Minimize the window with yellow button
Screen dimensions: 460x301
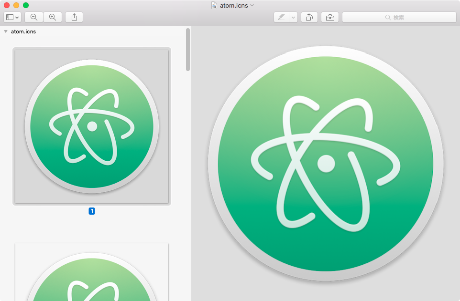coord(16,5)
